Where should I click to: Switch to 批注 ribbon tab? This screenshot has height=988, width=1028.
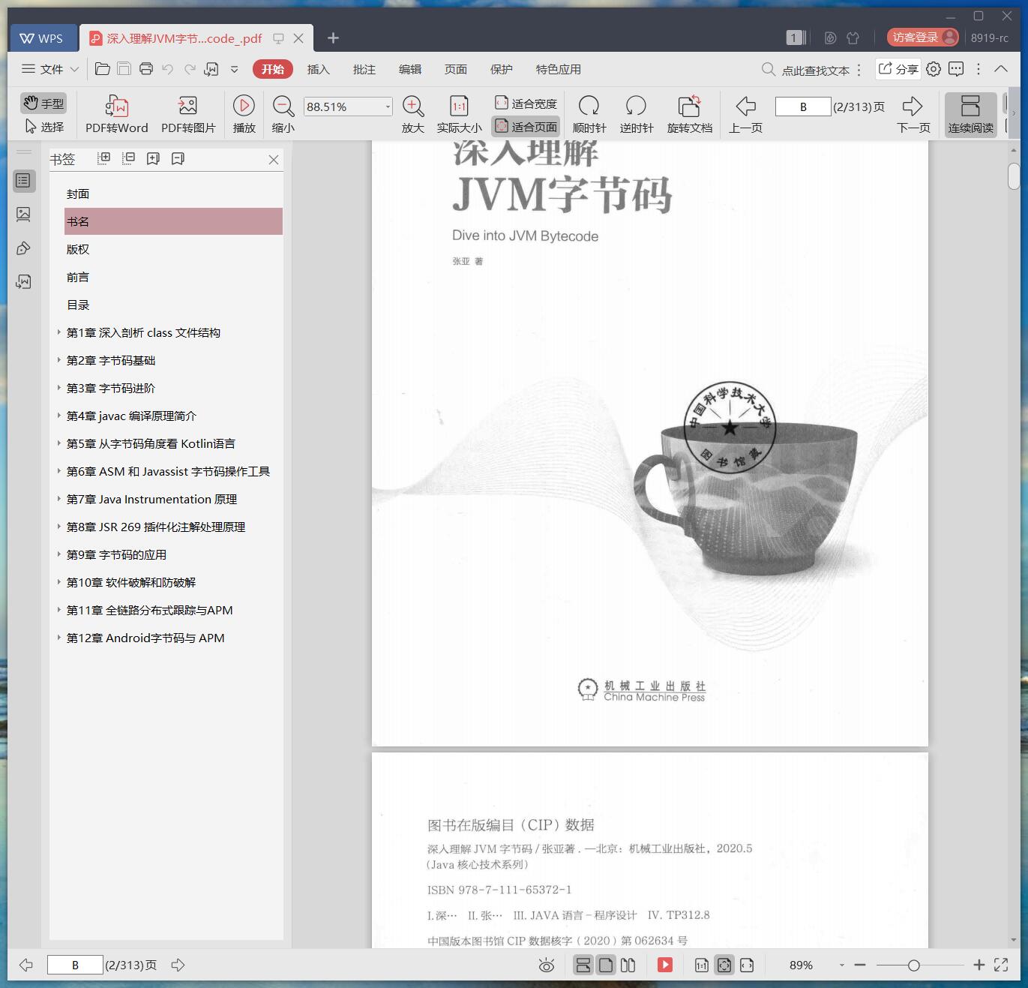(364, 69)
